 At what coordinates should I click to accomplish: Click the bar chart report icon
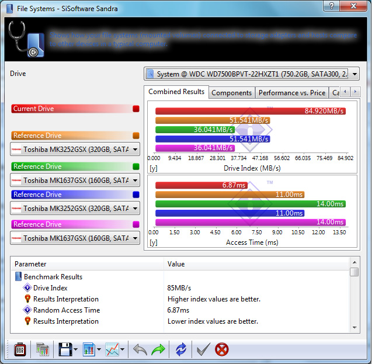coord(89,349)
